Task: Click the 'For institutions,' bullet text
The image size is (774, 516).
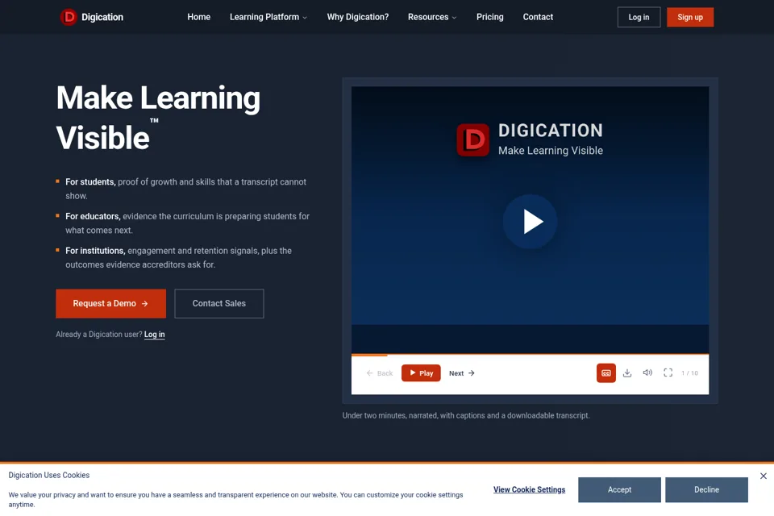Action: 95,251
